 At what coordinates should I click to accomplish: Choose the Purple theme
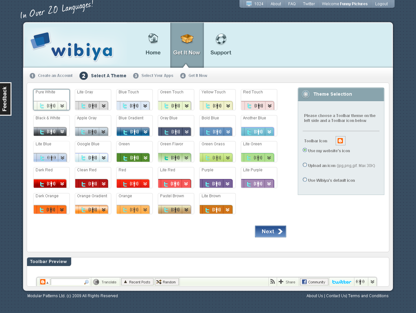click(217, 178)
